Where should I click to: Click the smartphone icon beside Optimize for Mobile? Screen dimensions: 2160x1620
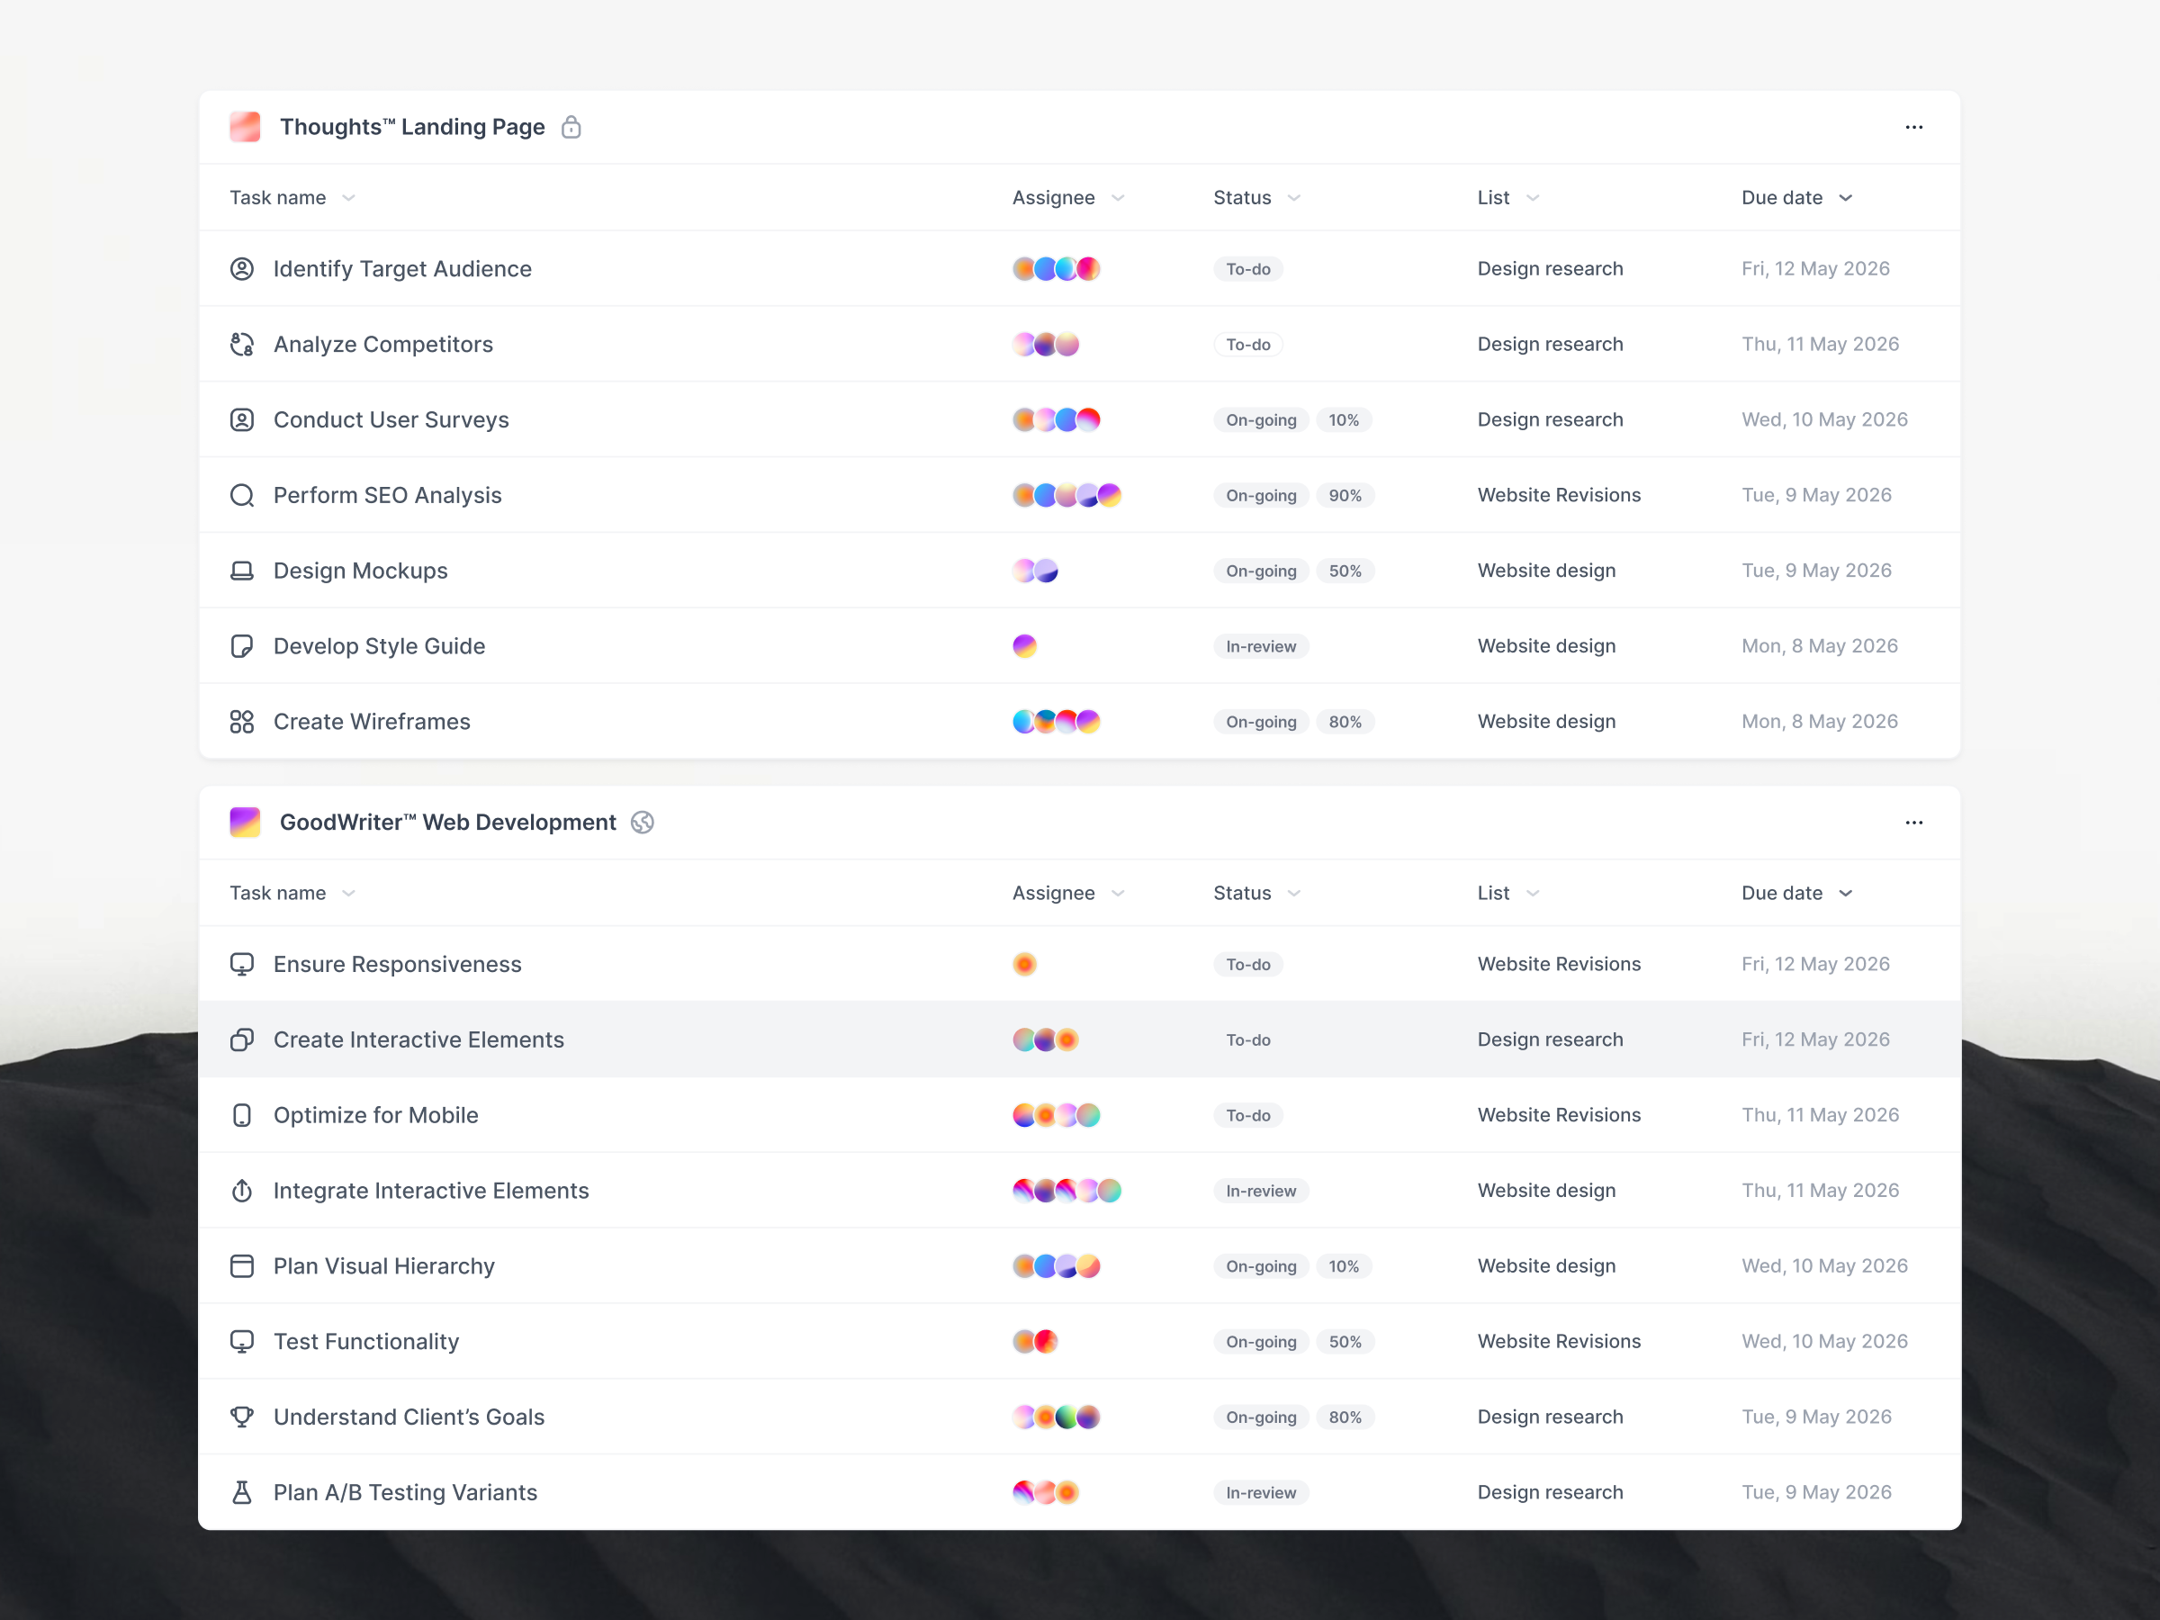click(242, 1114)
